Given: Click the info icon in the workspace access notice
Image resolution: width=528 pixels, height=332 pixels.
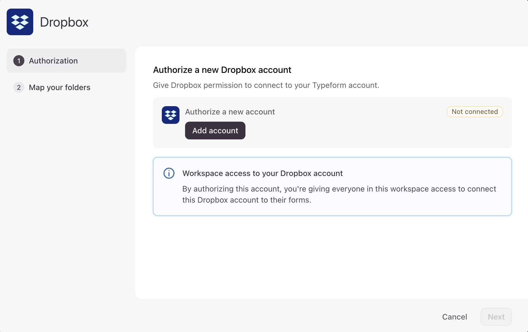Looking at the screenshot, I should click(x=169, y=173).
